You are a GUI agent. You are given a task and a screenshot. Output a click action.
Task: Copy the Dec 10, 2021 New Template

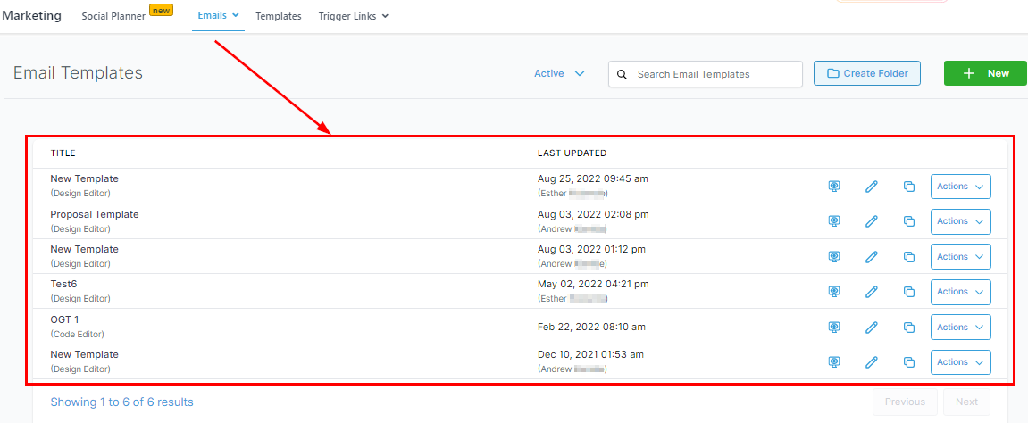(909, 362)
